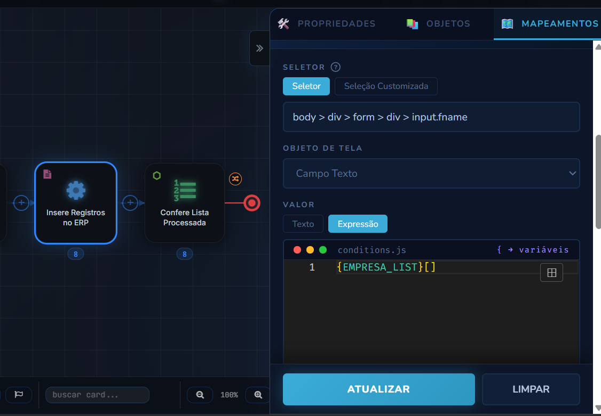Click the flag button in bottom toolbar
Viewport: 601px width, 416px height.
pyautogui.click(x=19, y=395)
